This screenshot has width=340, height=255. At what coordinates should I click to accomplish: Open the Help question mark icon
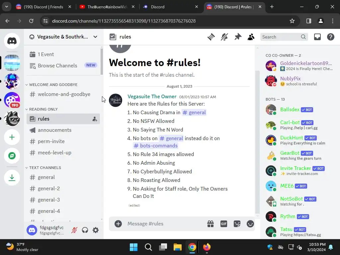pyautogui.click(x=330, y=37)
